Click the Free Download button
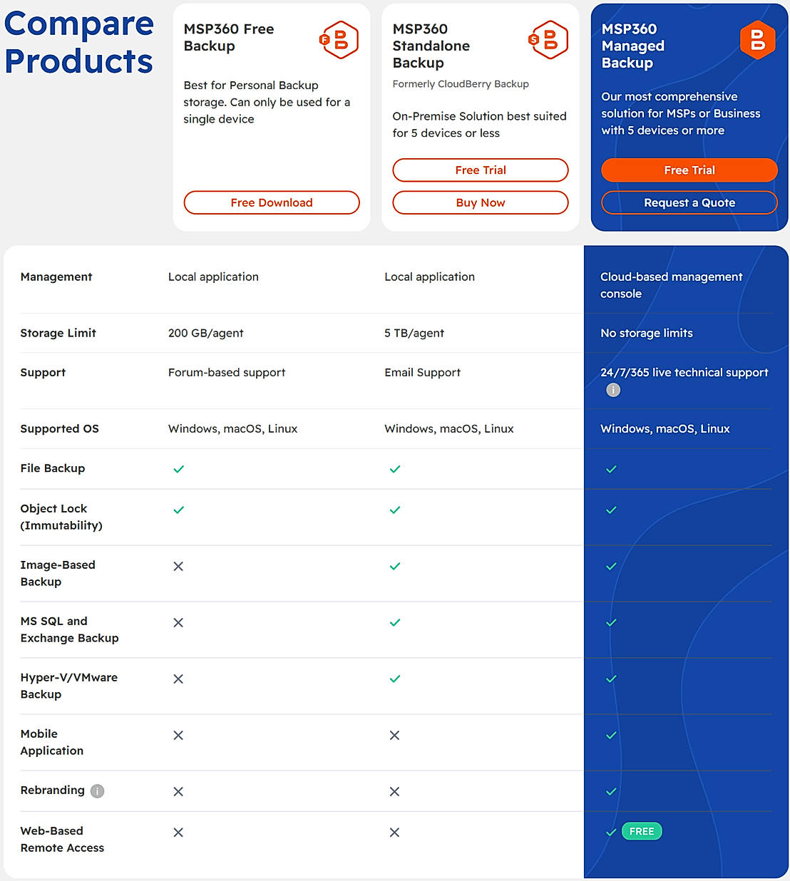The height and width of the screenshot is (881, 790). coord(272,202)
